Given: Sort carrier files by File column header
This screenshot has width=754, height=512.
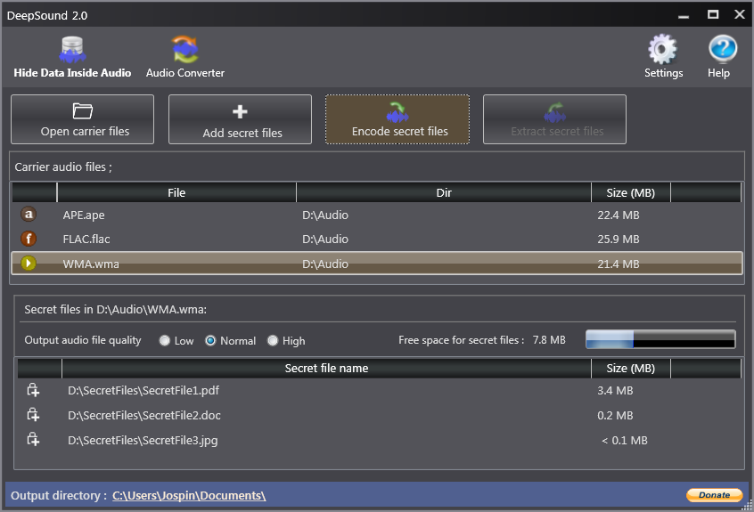Looking at the screenshot, I should [x=176, y=192].
